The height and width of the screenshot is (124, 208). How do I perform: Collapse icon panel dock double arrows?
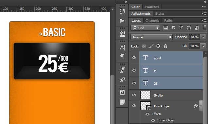[x=126, y=2]
